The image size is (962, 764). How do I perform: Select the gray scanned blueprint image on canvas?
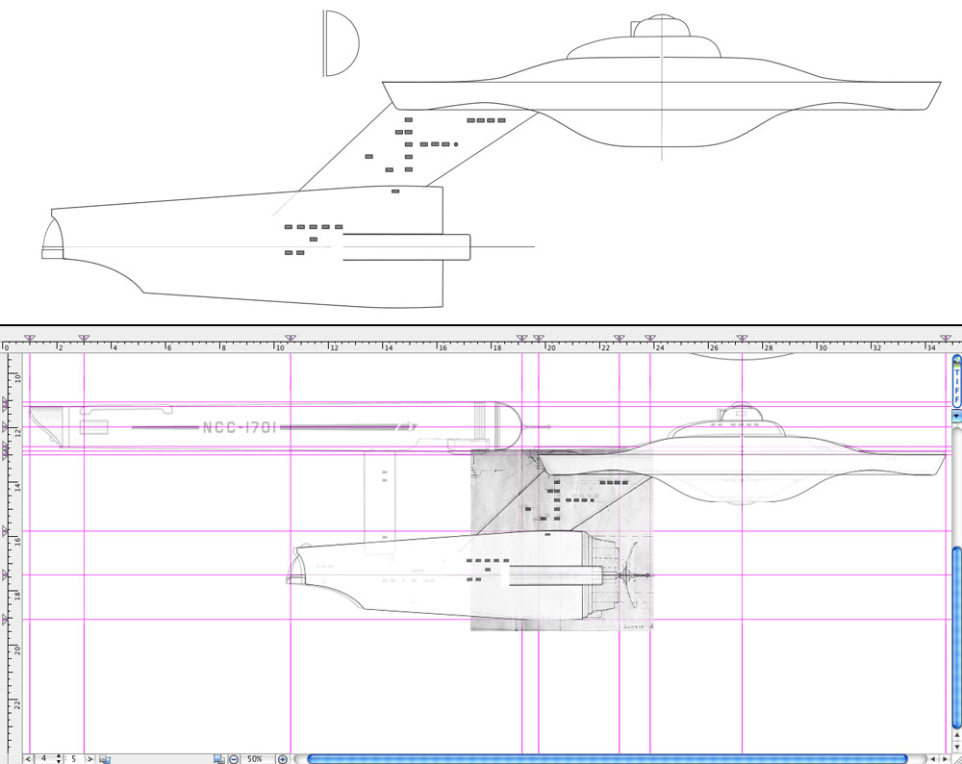coord(562,540)
